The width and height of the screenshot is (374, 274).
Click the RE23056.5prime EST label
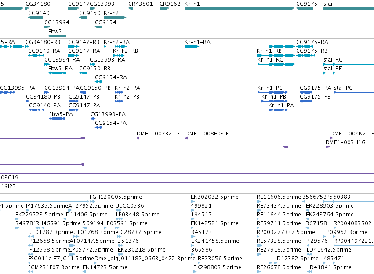[x=220, y=259]
